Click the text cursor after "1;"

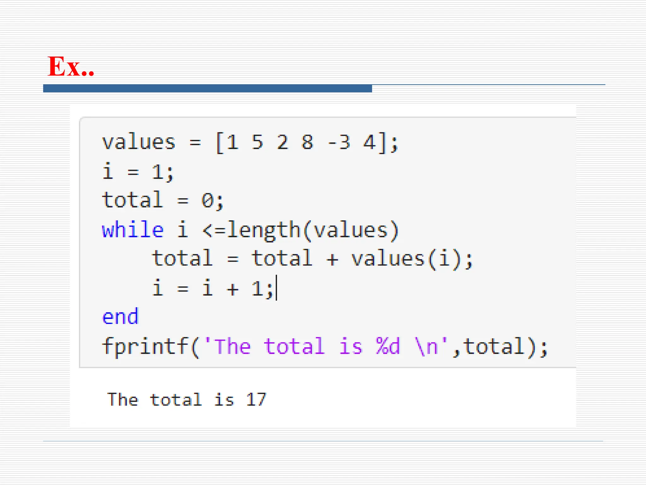(x=277, y=288)
